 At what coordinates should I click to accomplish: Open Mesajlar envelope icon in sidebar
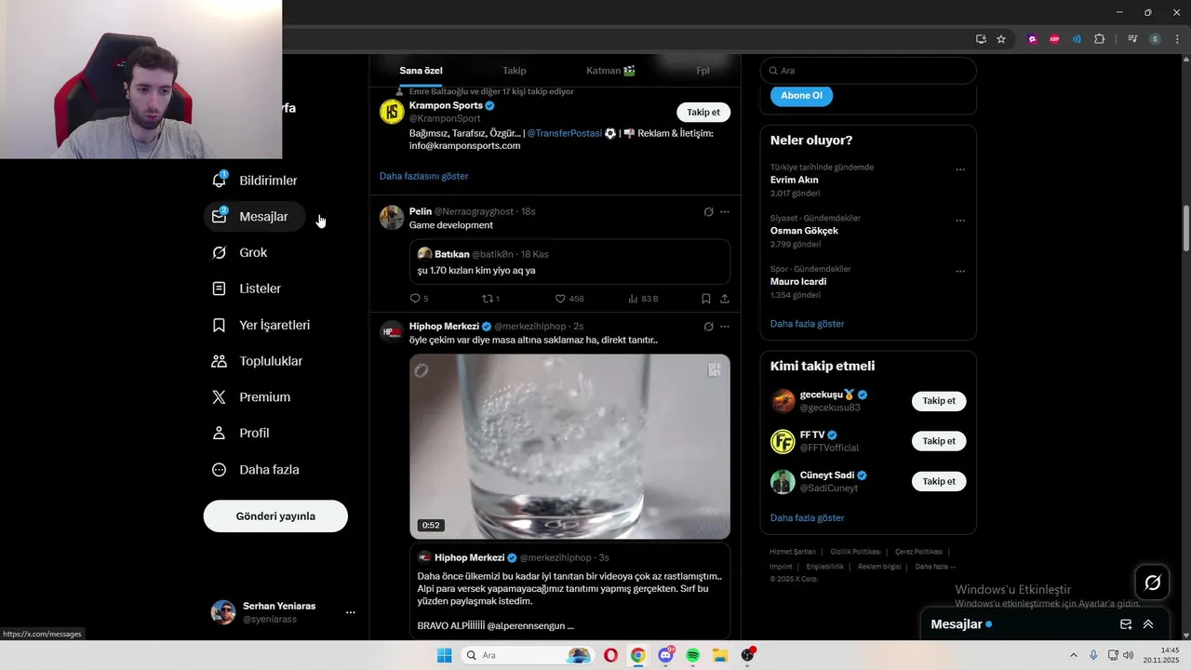(220, 216)
